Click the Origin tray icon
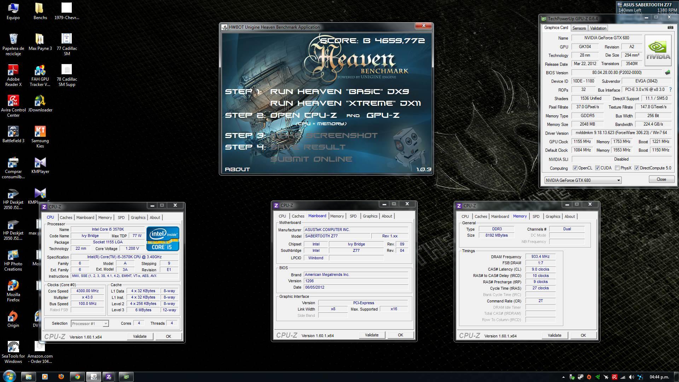 point(589,377)
